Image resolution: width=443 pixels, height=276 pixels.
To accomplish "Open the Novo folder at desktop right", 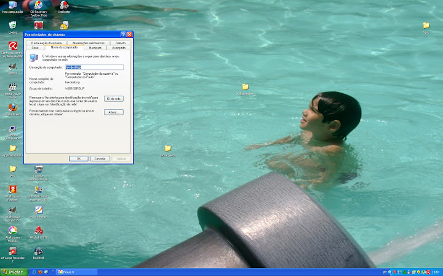I will (426, 28).
